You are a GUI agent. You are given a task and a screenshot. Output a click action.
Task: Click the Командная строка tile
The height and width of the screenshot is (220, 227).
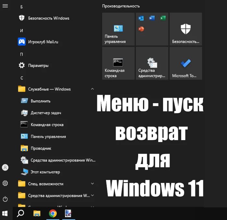click(118, 63)
